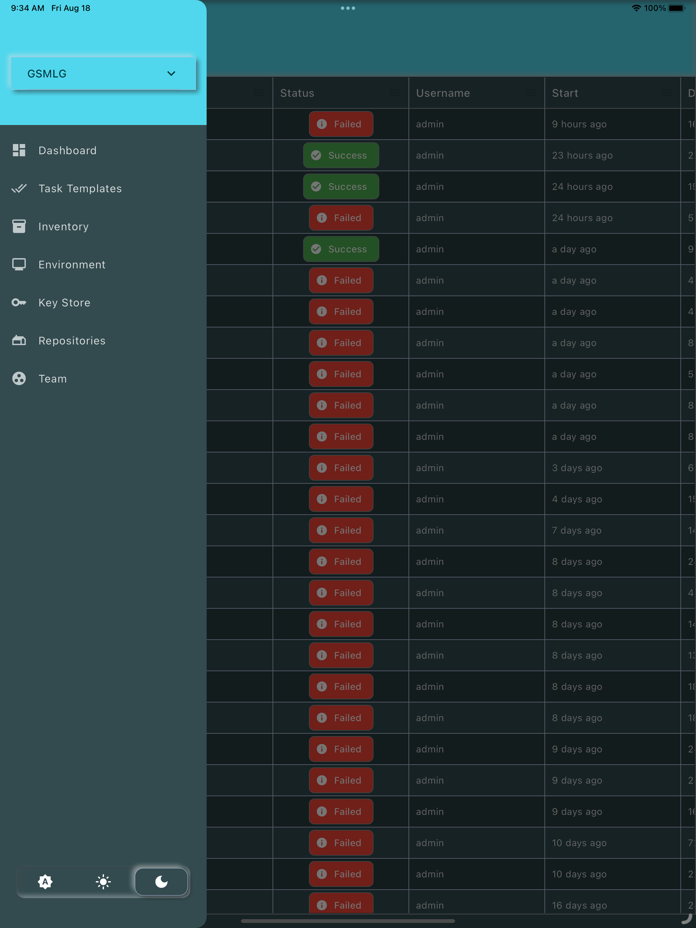Select dark theme moon toggle
The width and height of the screenshot is (696, 928).
click(x=161, y=881)
